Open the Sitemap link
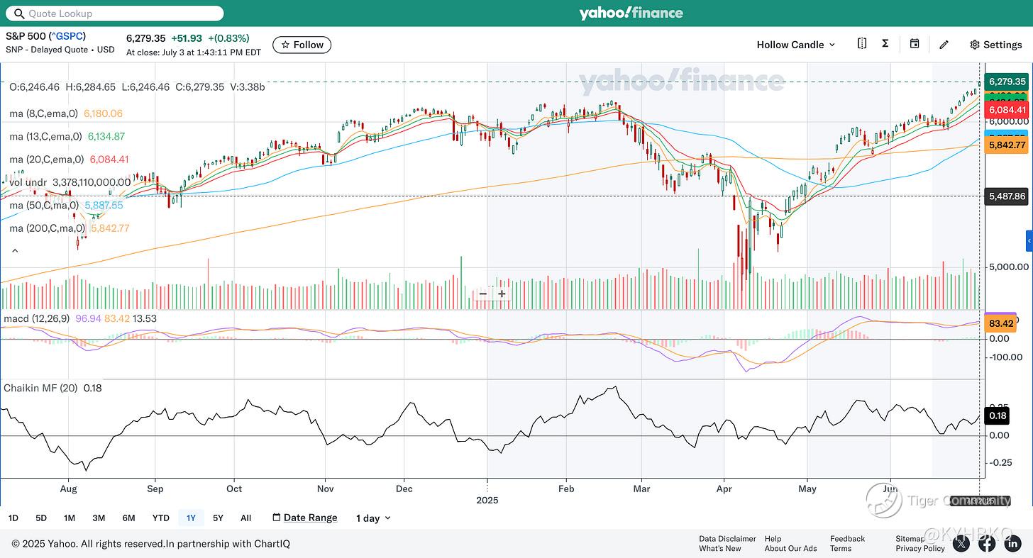1033x558 pixels. tap(910, 539)
